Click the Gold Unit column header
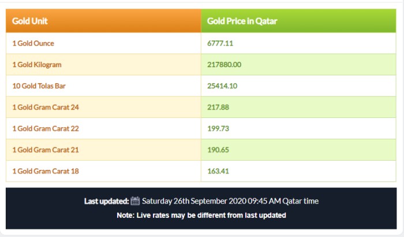The height and width of the screenshot is (237, 404). coord(29,21)
